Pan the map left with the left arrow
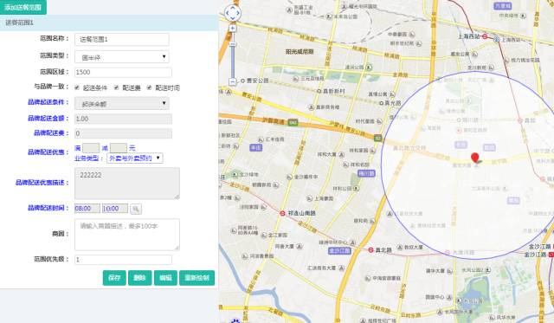This screenshot has width=554, height=323. click(227, 14)
